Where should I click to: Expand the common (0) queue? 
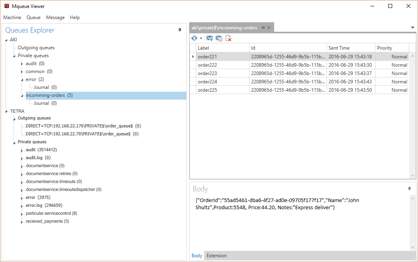tap(22, 72)
